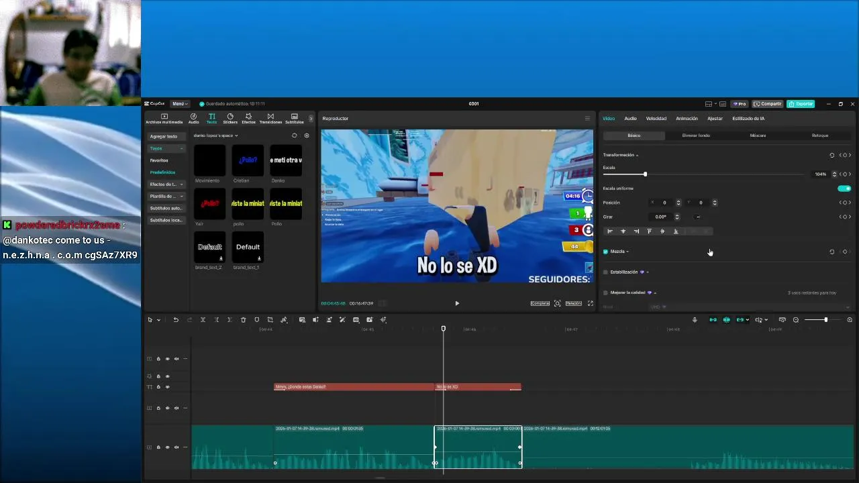
Task: Click the timeline playhead marker
Action: click(443, 328)
